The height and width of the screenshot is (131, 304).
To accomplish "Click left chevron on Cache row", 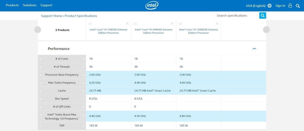I will coord(40,91).
